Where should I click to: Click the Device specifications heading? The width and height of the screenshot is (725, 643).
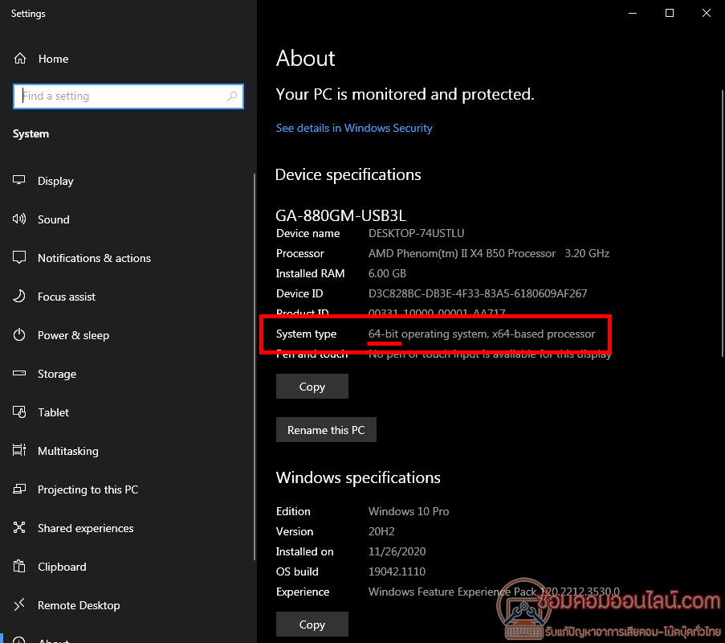click(x=348, y=174)
